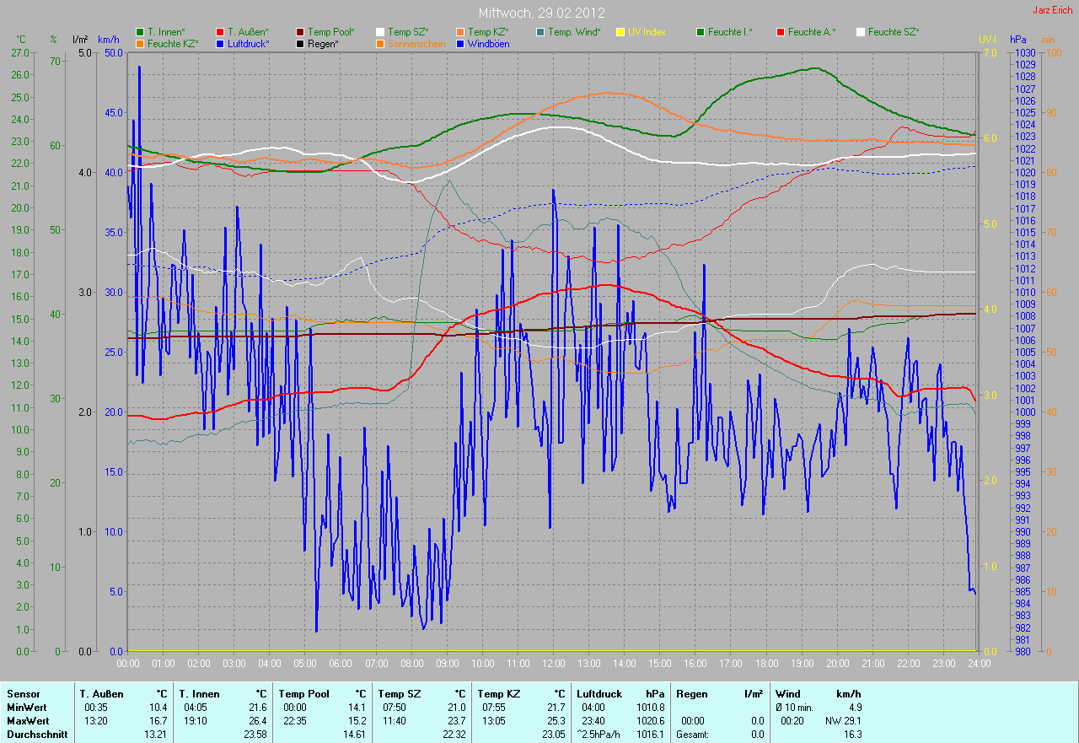This screenshot has width=1079, height=743.
Task: Click the Feuchte KZ legend label
Action: click(x=173, y=43)
